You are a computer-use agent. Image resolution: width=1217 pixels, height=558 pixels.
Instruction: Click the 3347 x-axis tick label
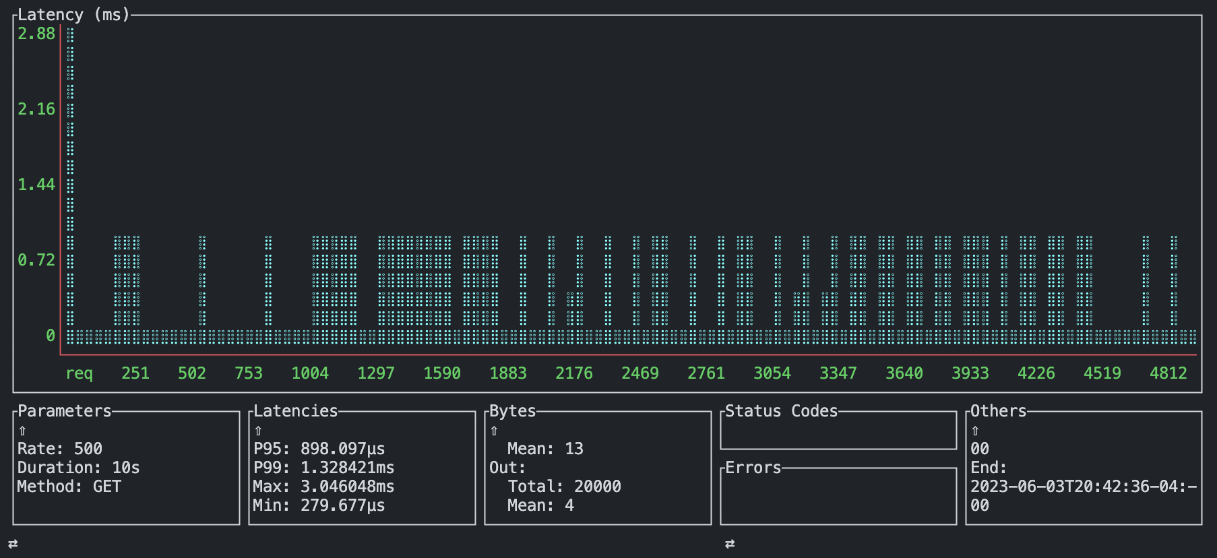(838, 373)
